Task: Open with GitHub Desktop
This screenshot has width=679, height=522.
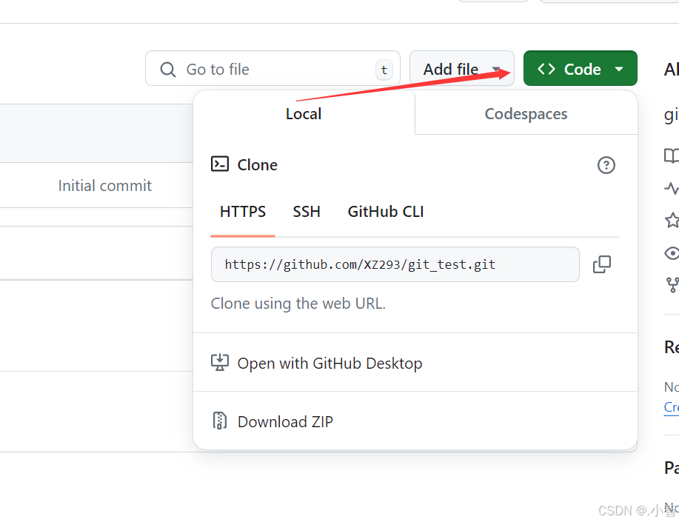Action: pos(330,363)
